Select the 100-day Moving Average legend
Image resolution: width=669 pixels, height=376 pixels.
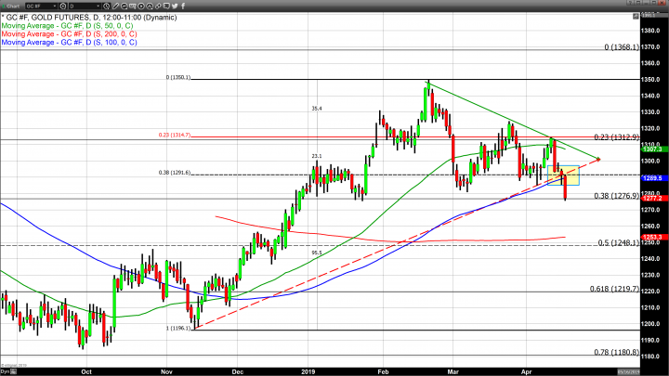tap(69, 43)
